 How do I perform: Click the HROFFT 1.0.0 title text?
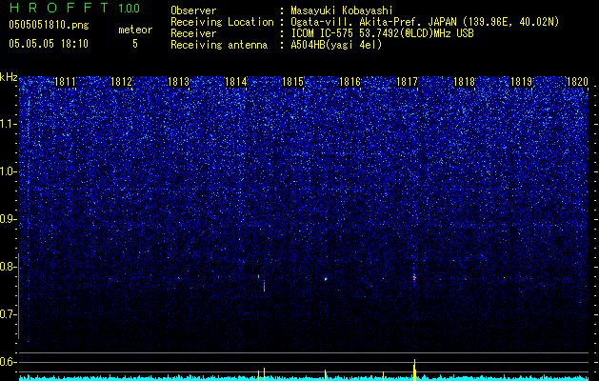pos(74,8)
